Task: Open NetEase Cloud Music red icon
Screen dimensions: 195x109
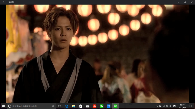Action: tap(95, 106)
